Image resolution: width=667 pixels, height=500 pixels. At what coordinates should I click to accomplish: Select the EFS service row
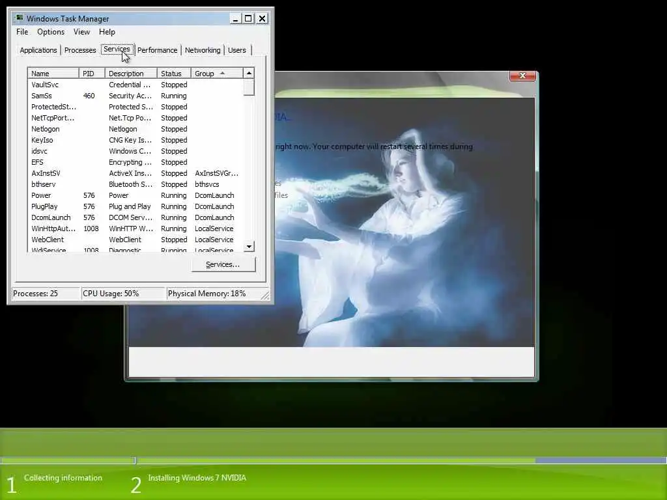click(135, 162)
